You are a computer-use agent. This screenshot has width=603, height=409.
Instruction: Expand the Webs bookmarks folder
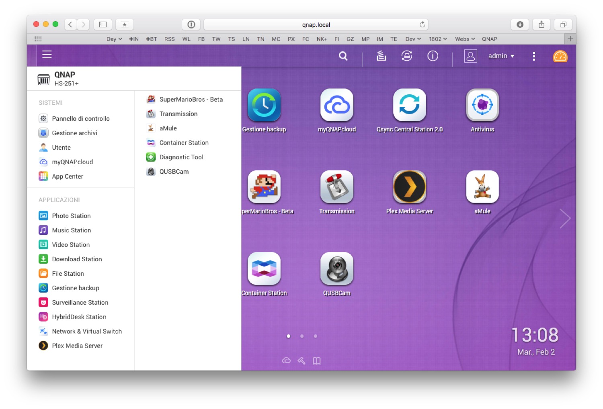[465, 39]
